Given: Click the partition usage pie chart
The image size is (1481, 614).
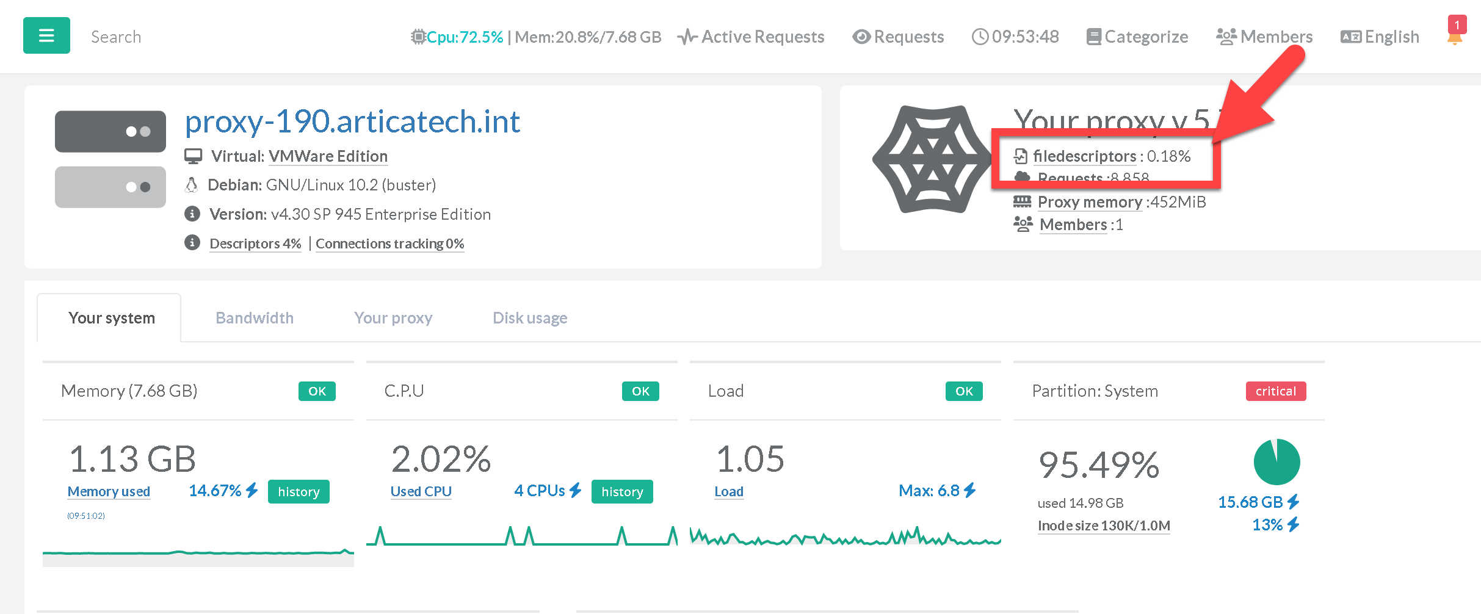Looking at the screenshot, I should 1276,462.
